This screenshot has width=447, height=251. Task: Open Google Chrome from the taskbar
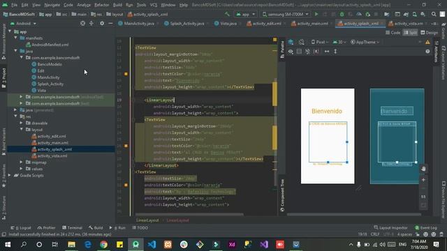[x=104, y=245]
